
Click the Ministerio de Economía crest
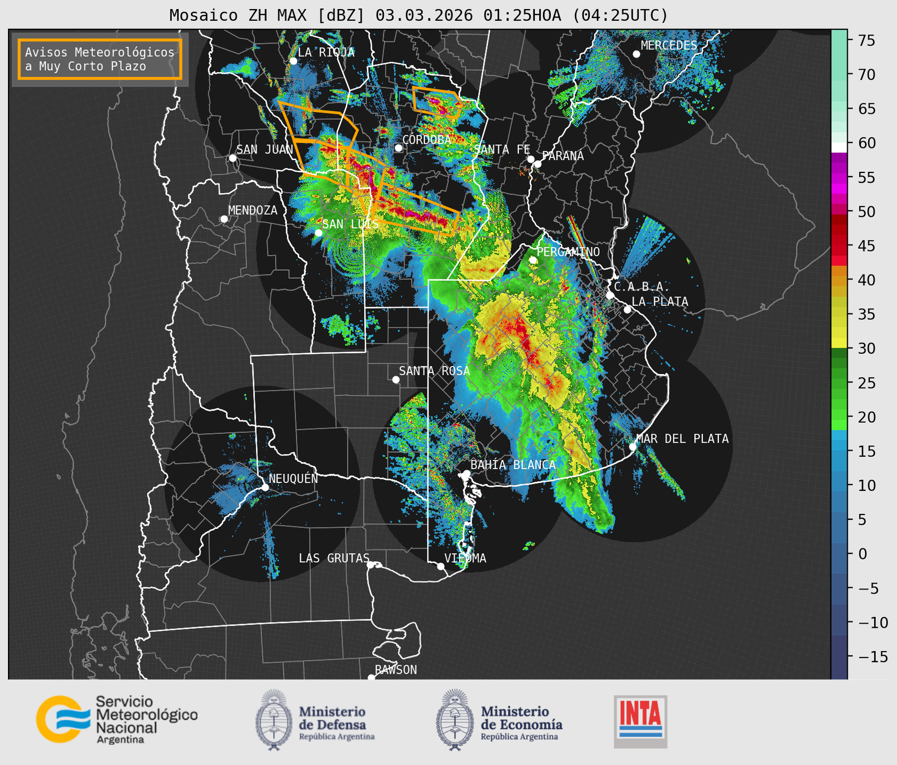[x=455, y=720]
